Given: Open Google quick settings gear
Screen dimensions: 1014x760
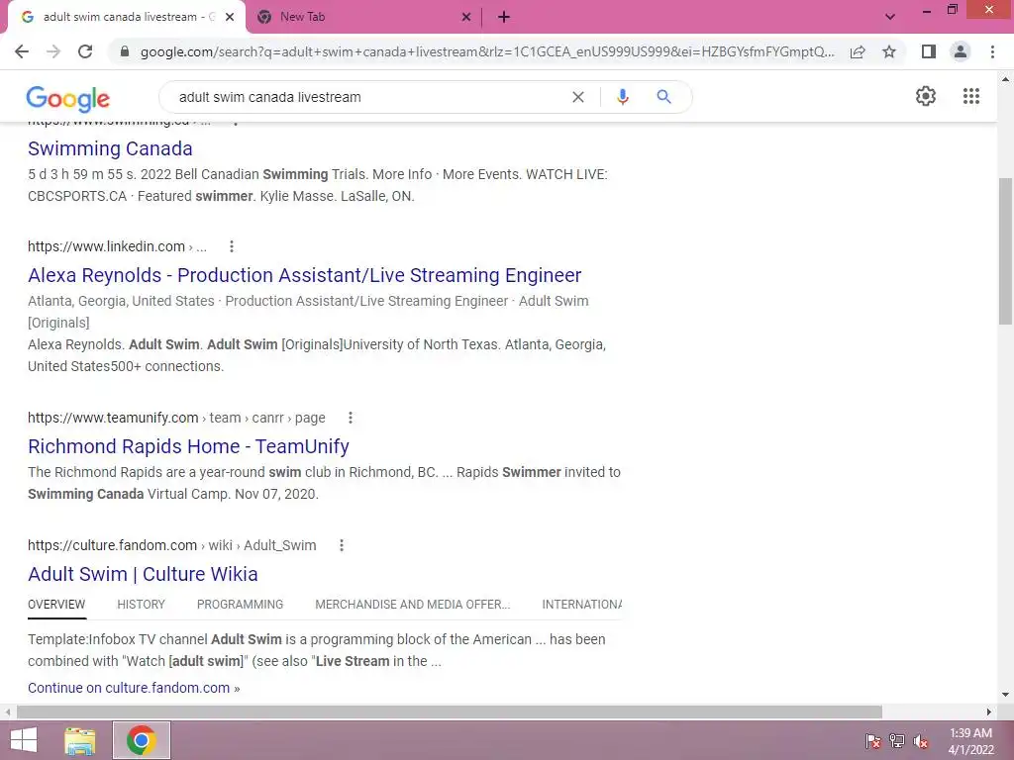Looking at the screenshot, I should [x=926, y=96].
